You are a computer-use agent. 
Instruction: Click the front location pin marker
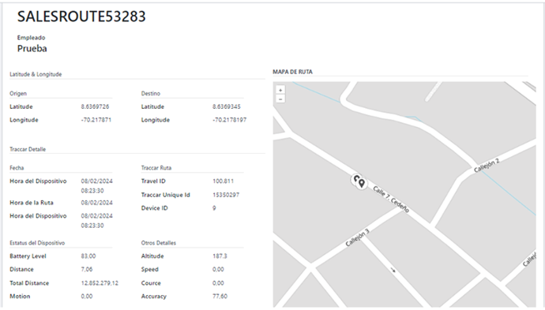362,183
